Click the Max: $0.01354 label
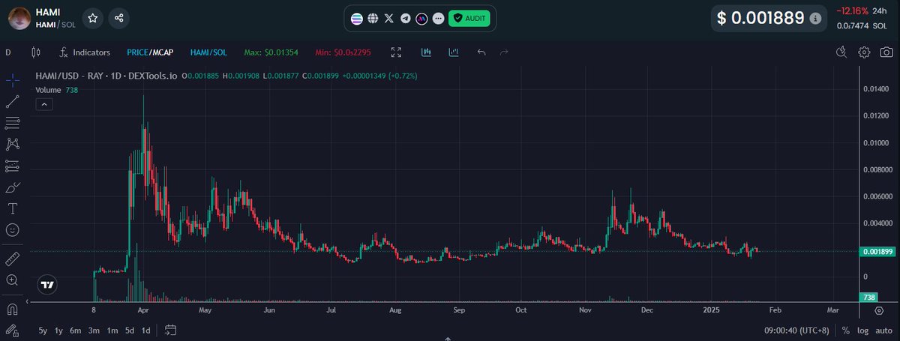Screen dimensions: 900x341 click(x=271, y=52)
